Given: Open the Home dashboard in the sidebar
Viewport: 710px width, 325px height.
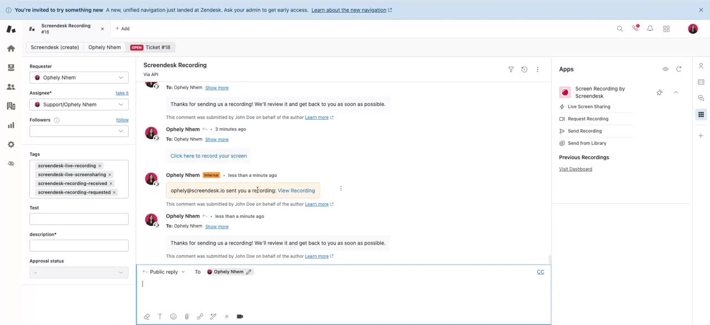Looking at the screenshot, I should (11, 48).
